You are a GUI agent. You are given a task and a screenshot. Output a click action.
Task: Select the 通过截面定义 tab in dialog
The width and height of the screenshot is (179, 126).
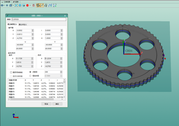click(x=12, y=24)
